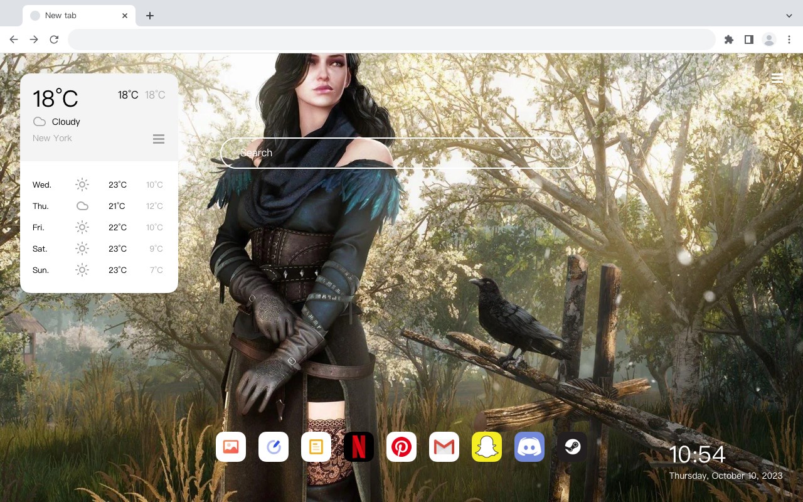Close the New tab tab
The width and height of the screenshot is (803, 502).
125,16
